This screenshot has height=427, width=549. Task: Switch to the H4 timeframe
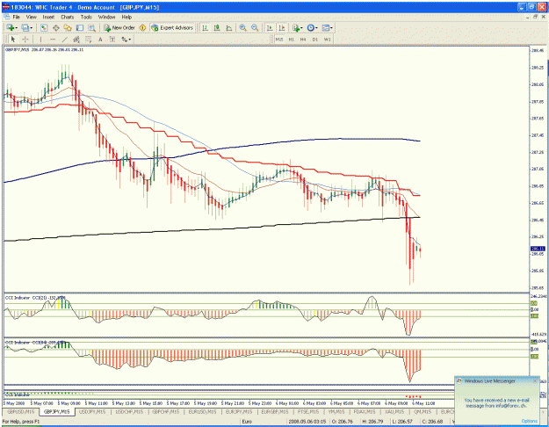303,40
